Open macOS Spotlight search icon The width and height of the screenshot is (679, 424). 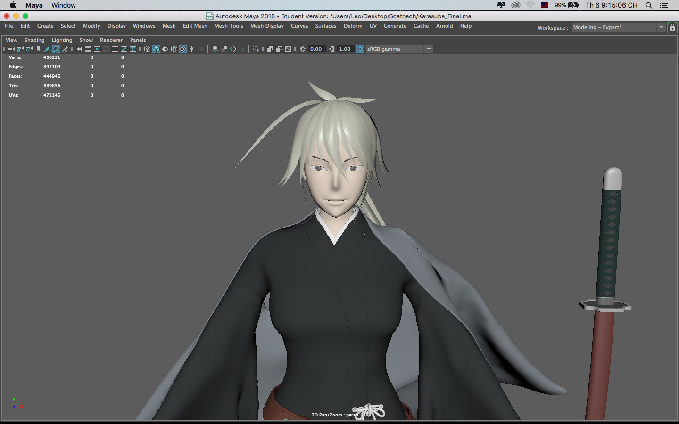point(649,5)
